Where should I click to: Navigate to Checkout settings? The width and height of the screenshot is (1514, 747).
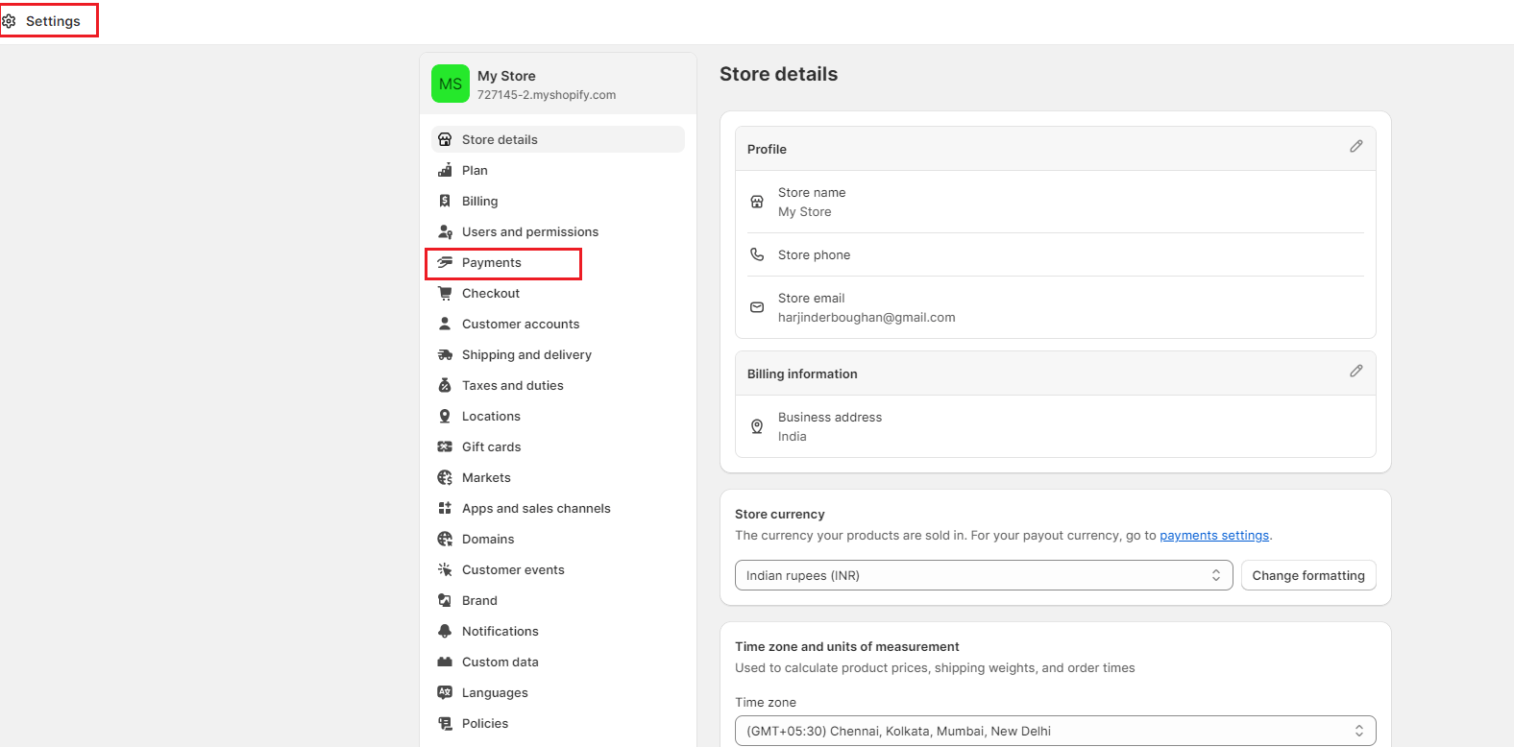(558, 293)
